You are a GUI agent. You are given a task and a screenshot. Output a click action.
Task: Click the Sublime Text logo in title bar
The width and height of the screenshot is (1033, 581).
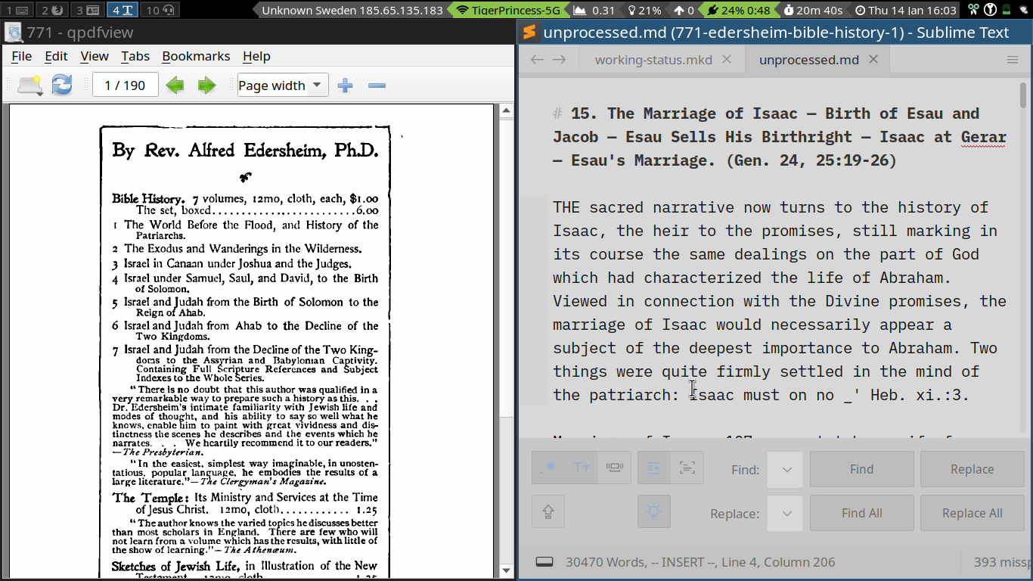[529, 32]
